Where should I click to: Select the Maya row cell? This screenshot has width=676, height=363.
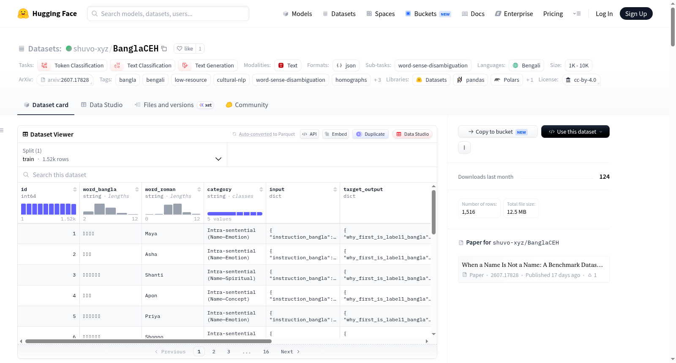point(172,234)
